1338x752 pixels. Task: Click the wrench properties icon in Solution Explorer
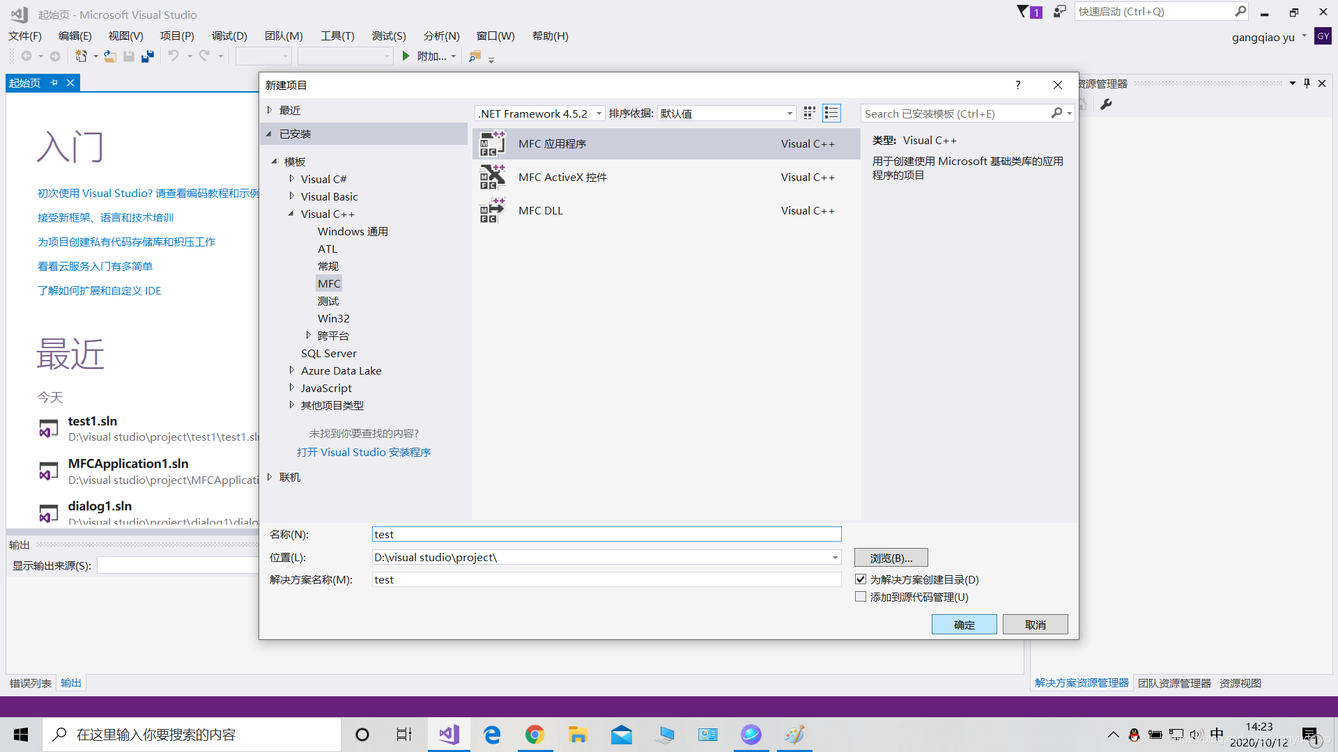coord(1106,104)
